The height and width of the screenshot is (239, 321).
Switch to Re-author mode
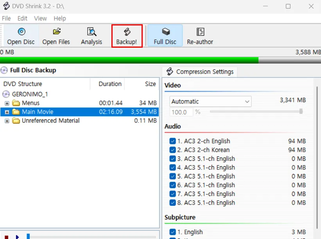click(x=200, y=36)
